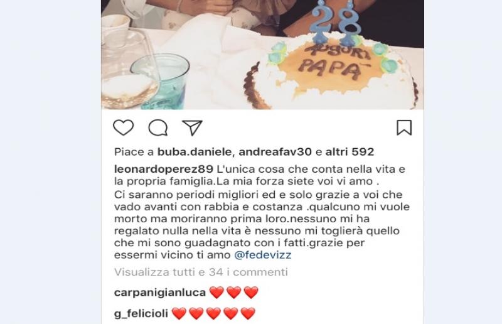Open andreafav30's profile from likes

(x=275, y=151)
